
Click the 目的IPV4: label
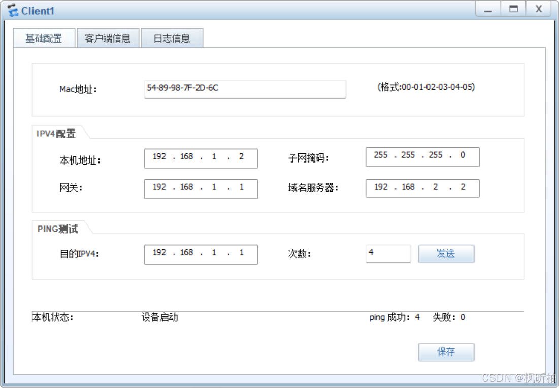[79, 254]
